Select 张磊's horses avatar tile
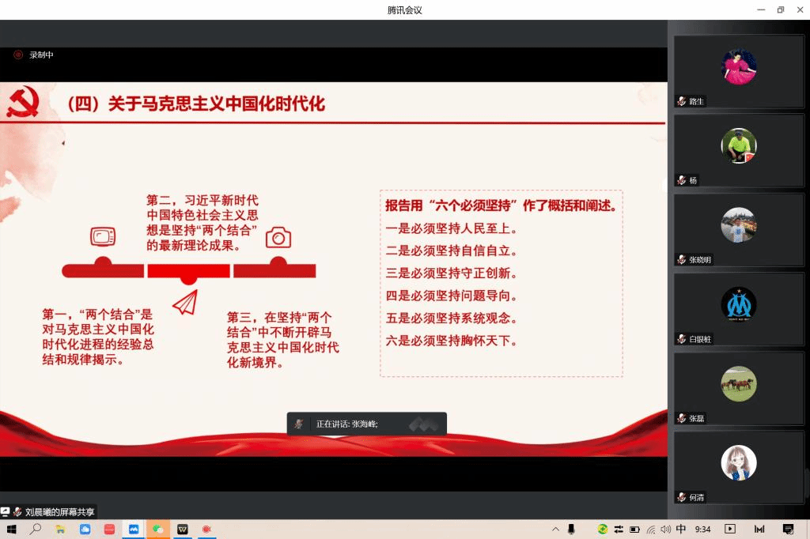The height and width of the screenshot is (539, 810). [739, 383]
